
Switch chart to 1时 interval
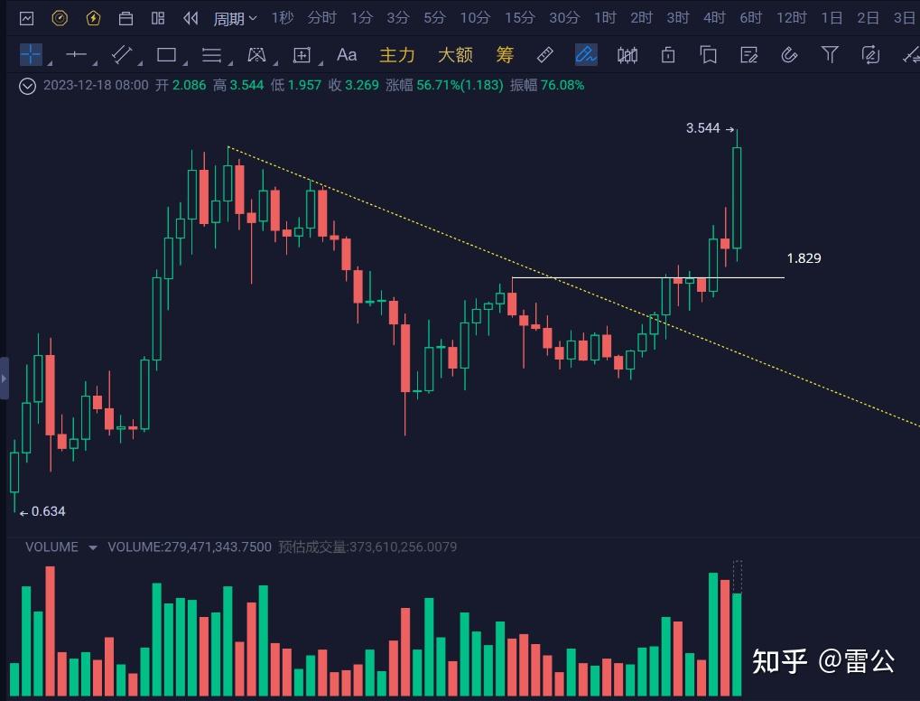click(605, 18)
